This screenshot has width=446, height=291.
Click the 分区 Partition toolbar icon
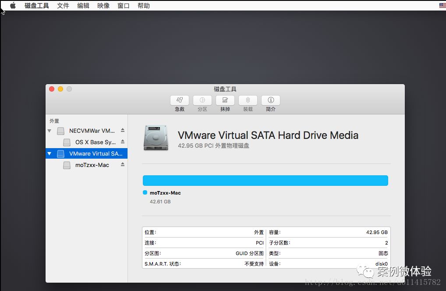point(202,100)
